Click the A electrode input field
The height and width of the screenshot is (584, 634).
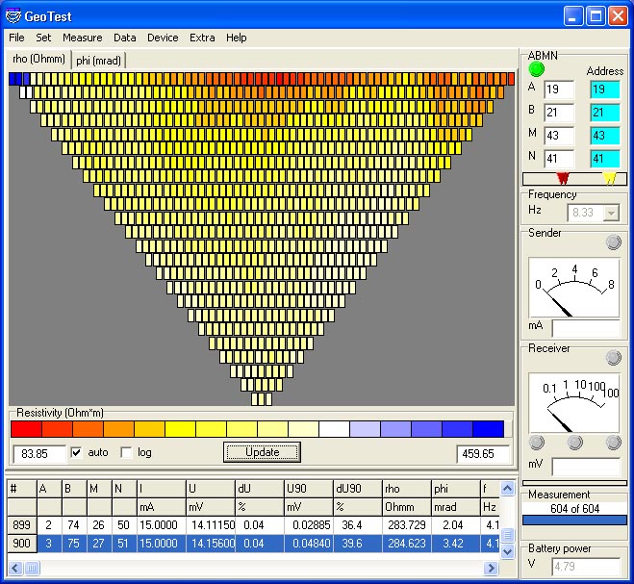(x=559, y=89)
